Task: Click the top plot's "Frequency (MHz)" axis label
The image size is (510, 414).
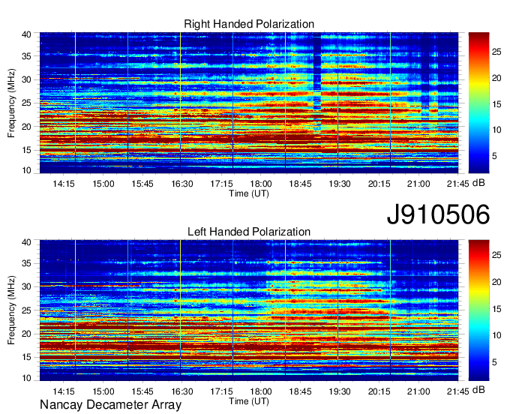Action: click(11, 103)
